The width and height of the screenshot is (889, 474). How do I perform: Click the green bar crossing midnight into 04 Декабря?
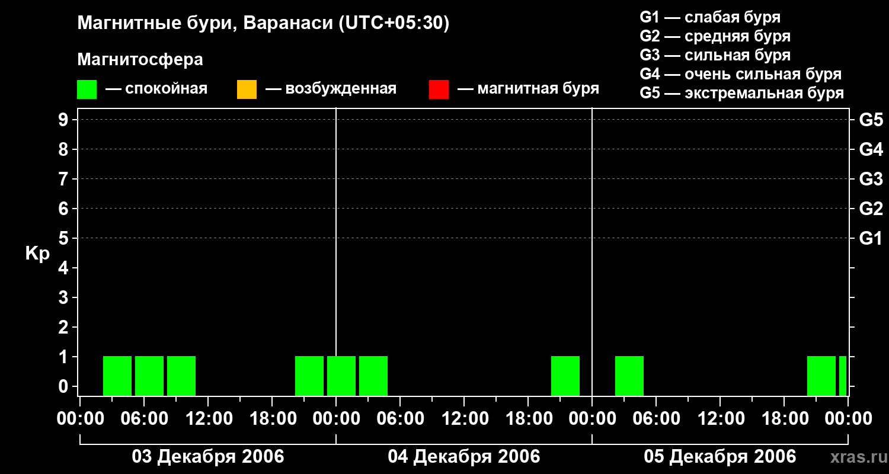(341, 376)
